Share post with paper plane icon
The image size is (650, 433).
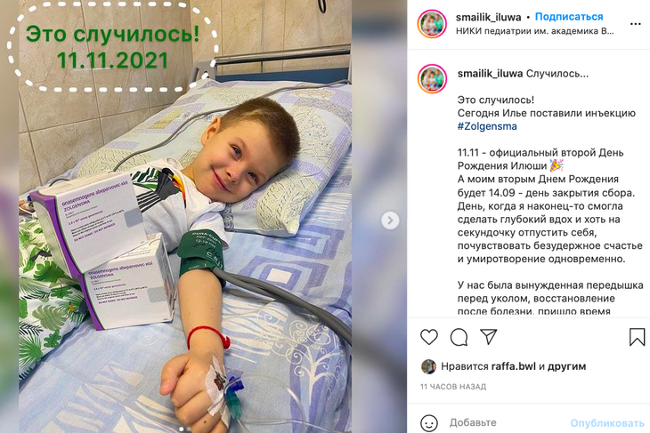click(x=488, y=337)
